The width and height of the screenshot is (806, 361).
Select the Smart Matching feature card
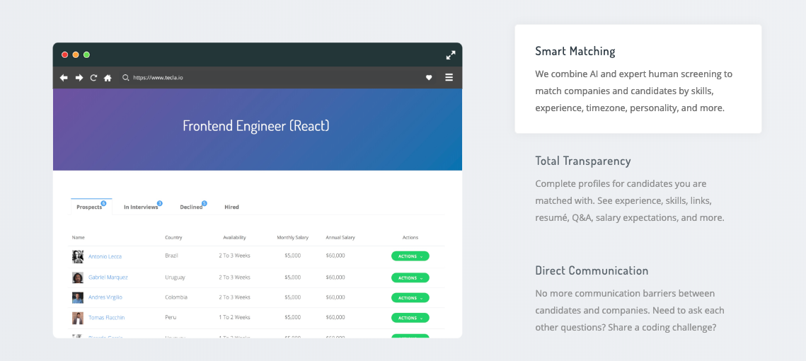tap(638, 79)
